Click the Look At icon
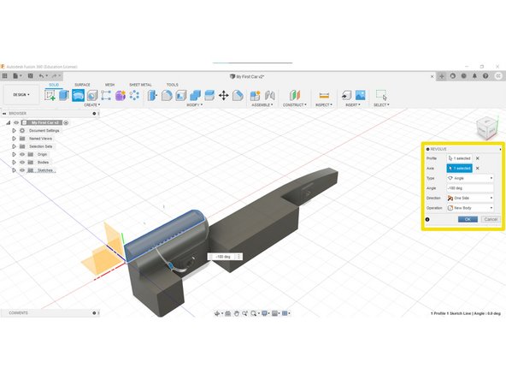 (228, 313)
